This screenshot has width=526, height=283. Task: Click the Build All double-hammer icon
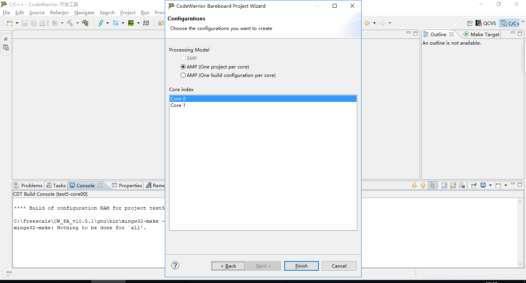(85, 23)
